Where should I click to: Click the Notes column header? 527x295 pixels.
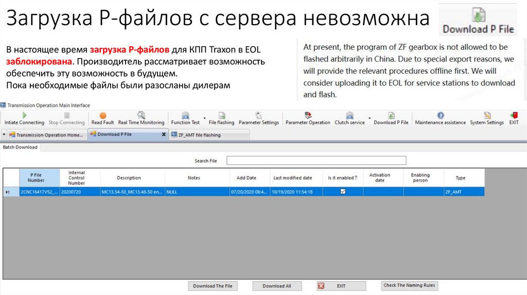click(197, 178)
